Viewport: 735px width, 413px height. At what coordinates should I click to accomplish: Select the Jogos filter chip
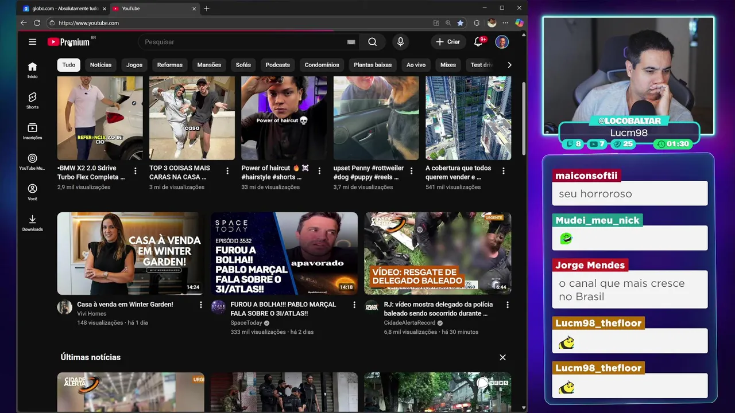134,65
